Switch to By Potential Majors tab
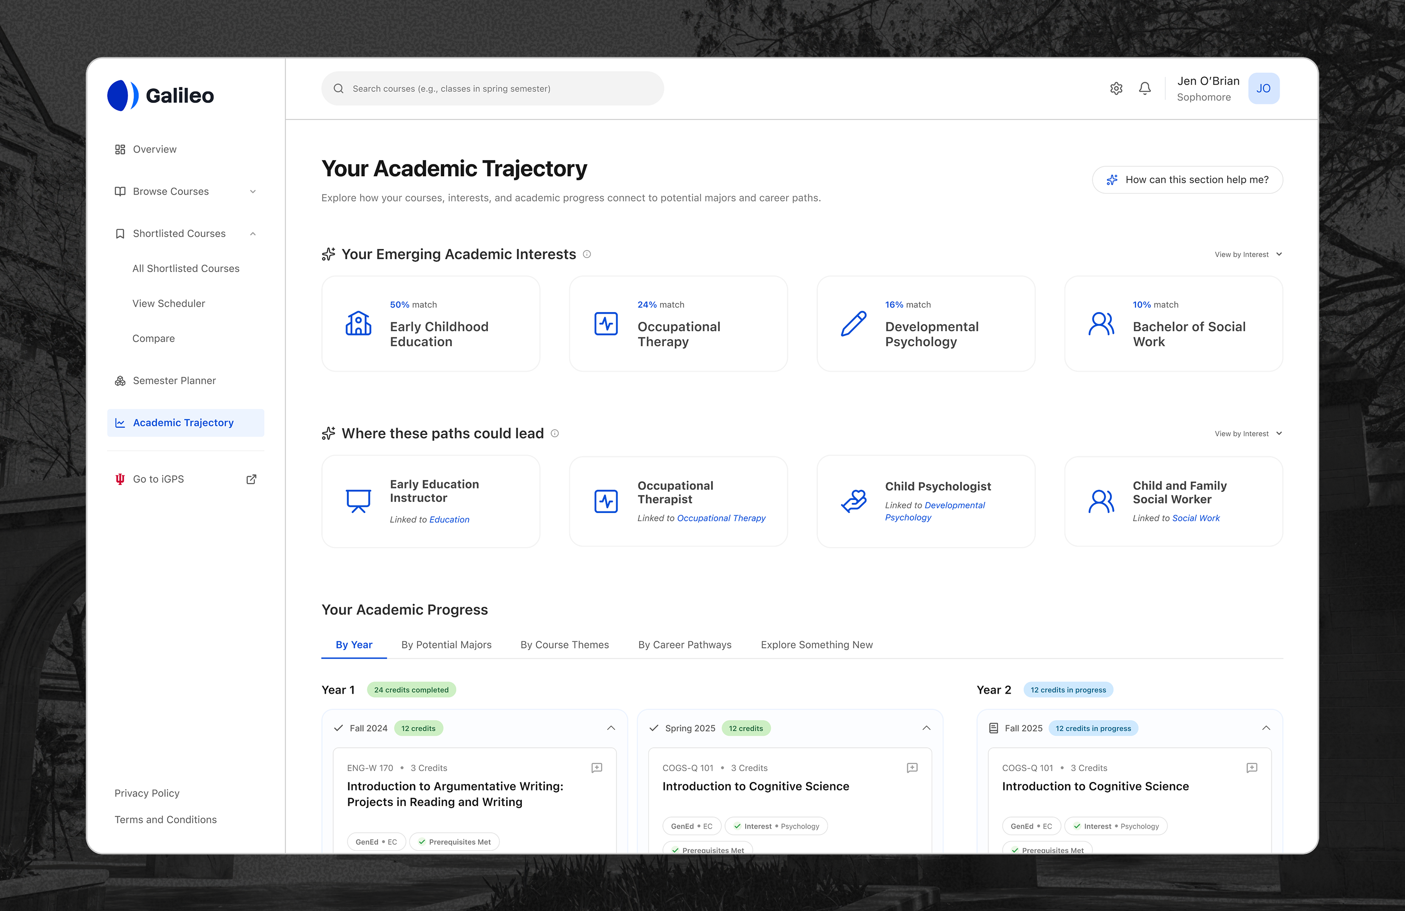The image size is (1405, 911). (446, 644)
